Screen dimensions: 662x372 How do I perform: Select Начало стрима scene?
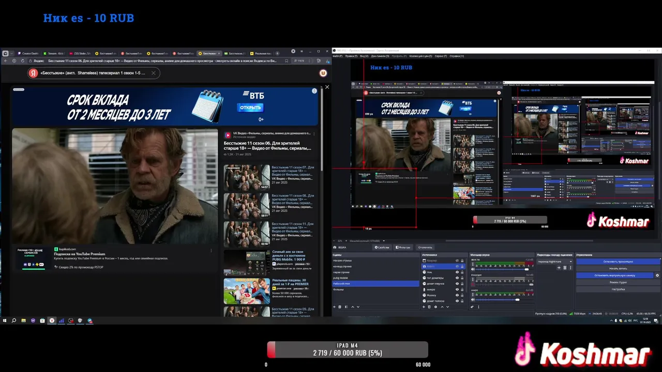click(375, 260)
